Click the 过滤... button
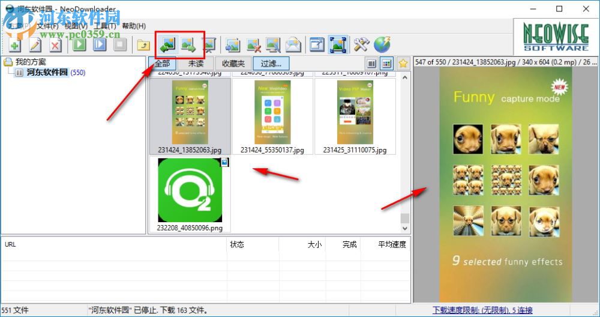This screenshot has width=600, height=317. 271,64
